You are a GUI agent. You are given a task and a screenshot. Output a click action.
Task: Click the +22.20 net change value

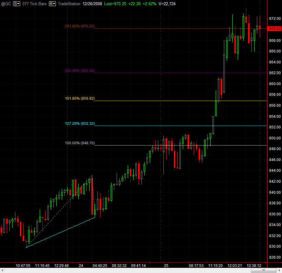(x=134, y=4)
